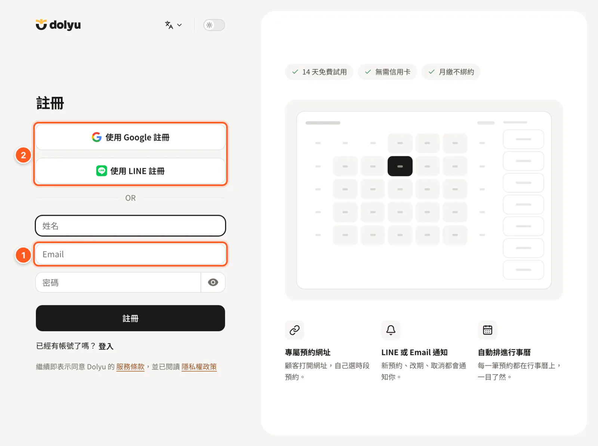Select the highlighted black calendar cell
Viewport: 598px width, 446px height.
pos(400,166)
